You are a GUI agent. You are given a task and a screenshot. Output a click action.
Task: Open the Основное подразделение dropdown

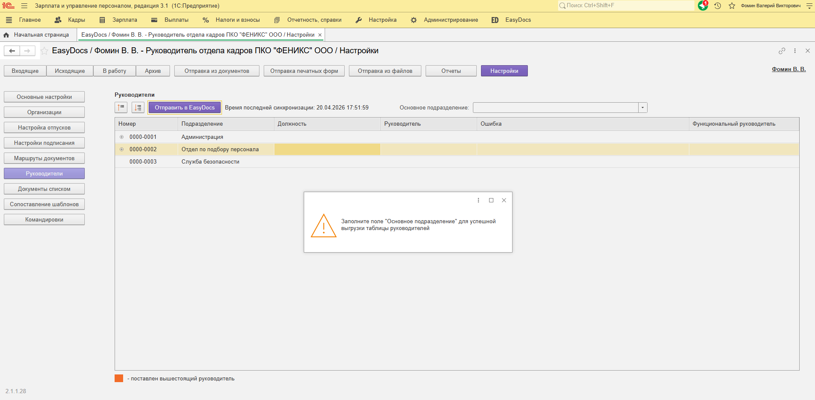click(x=643, y=108)
